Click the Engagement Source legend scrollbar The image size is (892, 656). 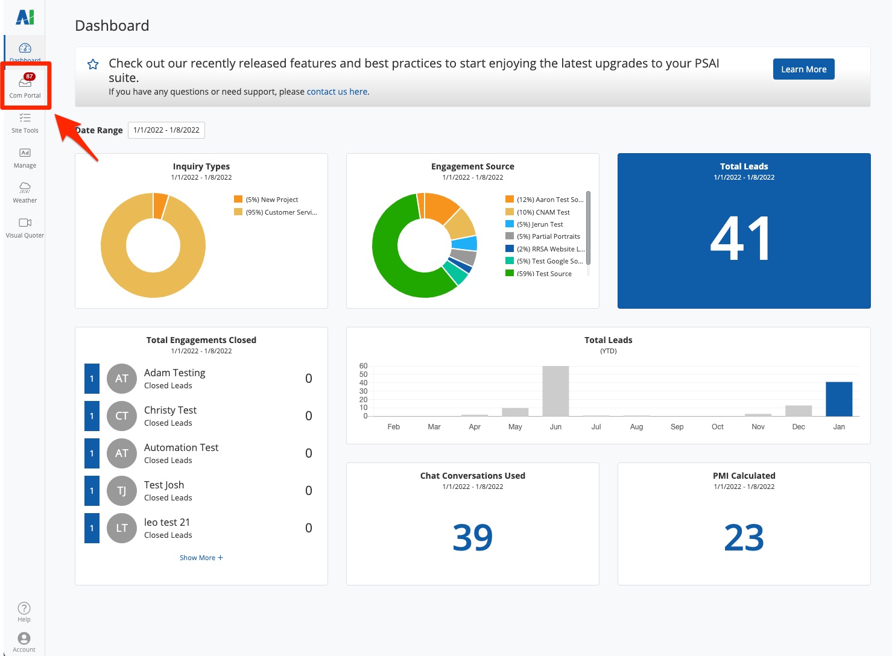coord(588,228)
